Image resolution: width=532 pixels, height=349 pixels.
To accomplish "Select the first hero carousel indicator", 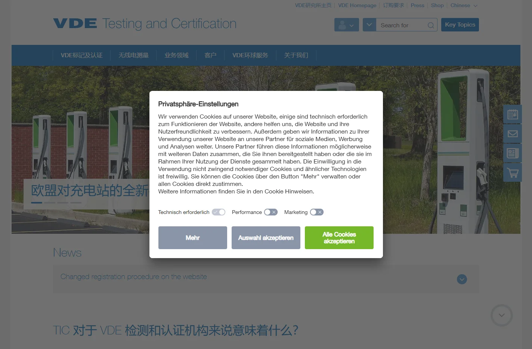I will coord(37,202).
